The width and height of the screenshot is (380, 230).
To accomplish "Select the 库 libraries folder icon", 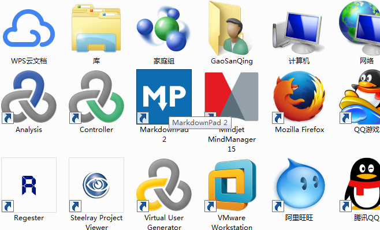I will (96, 28).
